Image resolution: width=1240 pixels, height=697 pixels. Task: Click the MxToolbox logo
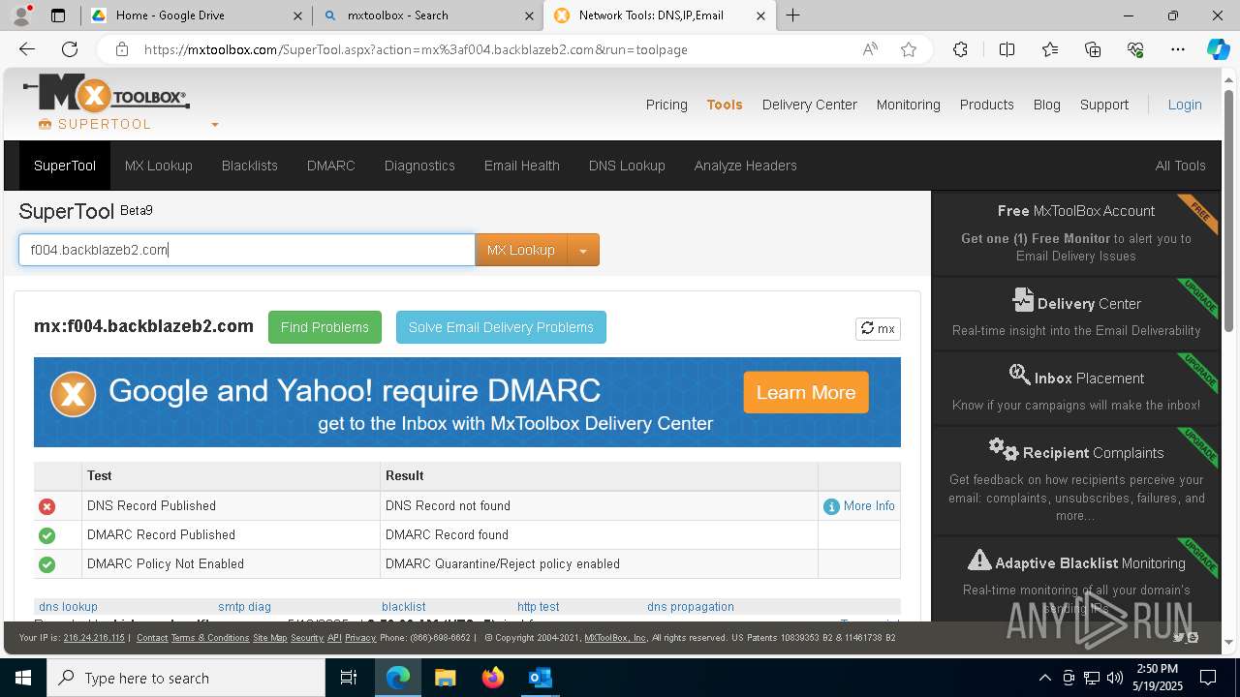click(x=107, y=95)
